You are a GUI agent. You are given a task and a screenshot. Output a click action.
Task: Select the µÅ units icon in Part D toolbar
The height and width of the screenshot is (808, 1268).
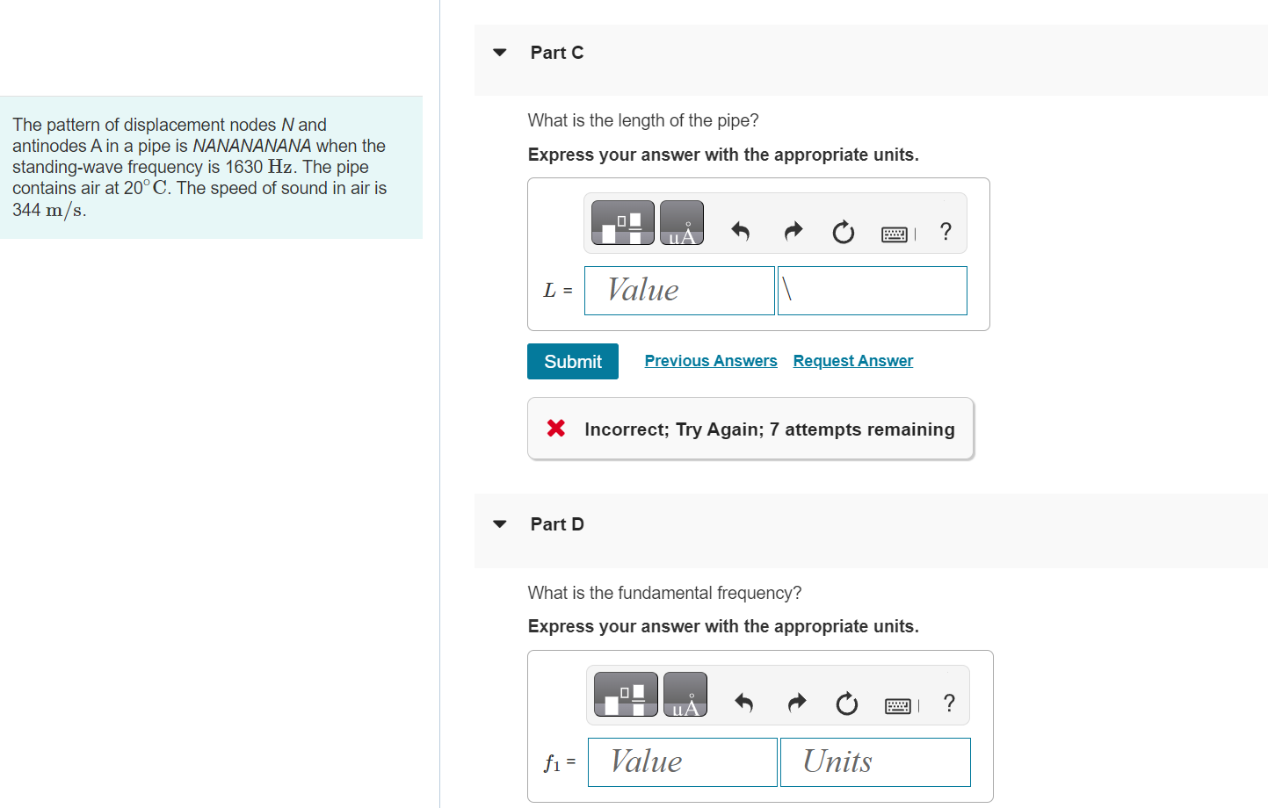click(x=685, y=694)
